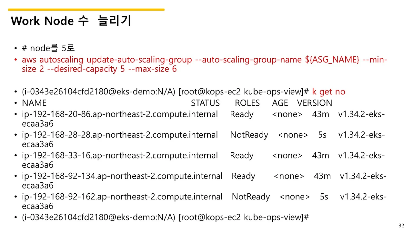The image size is (413, 232).
Task: Click the NAME STATUS ROLES header line
Action: pyautogui.click(x=177, y=103)
